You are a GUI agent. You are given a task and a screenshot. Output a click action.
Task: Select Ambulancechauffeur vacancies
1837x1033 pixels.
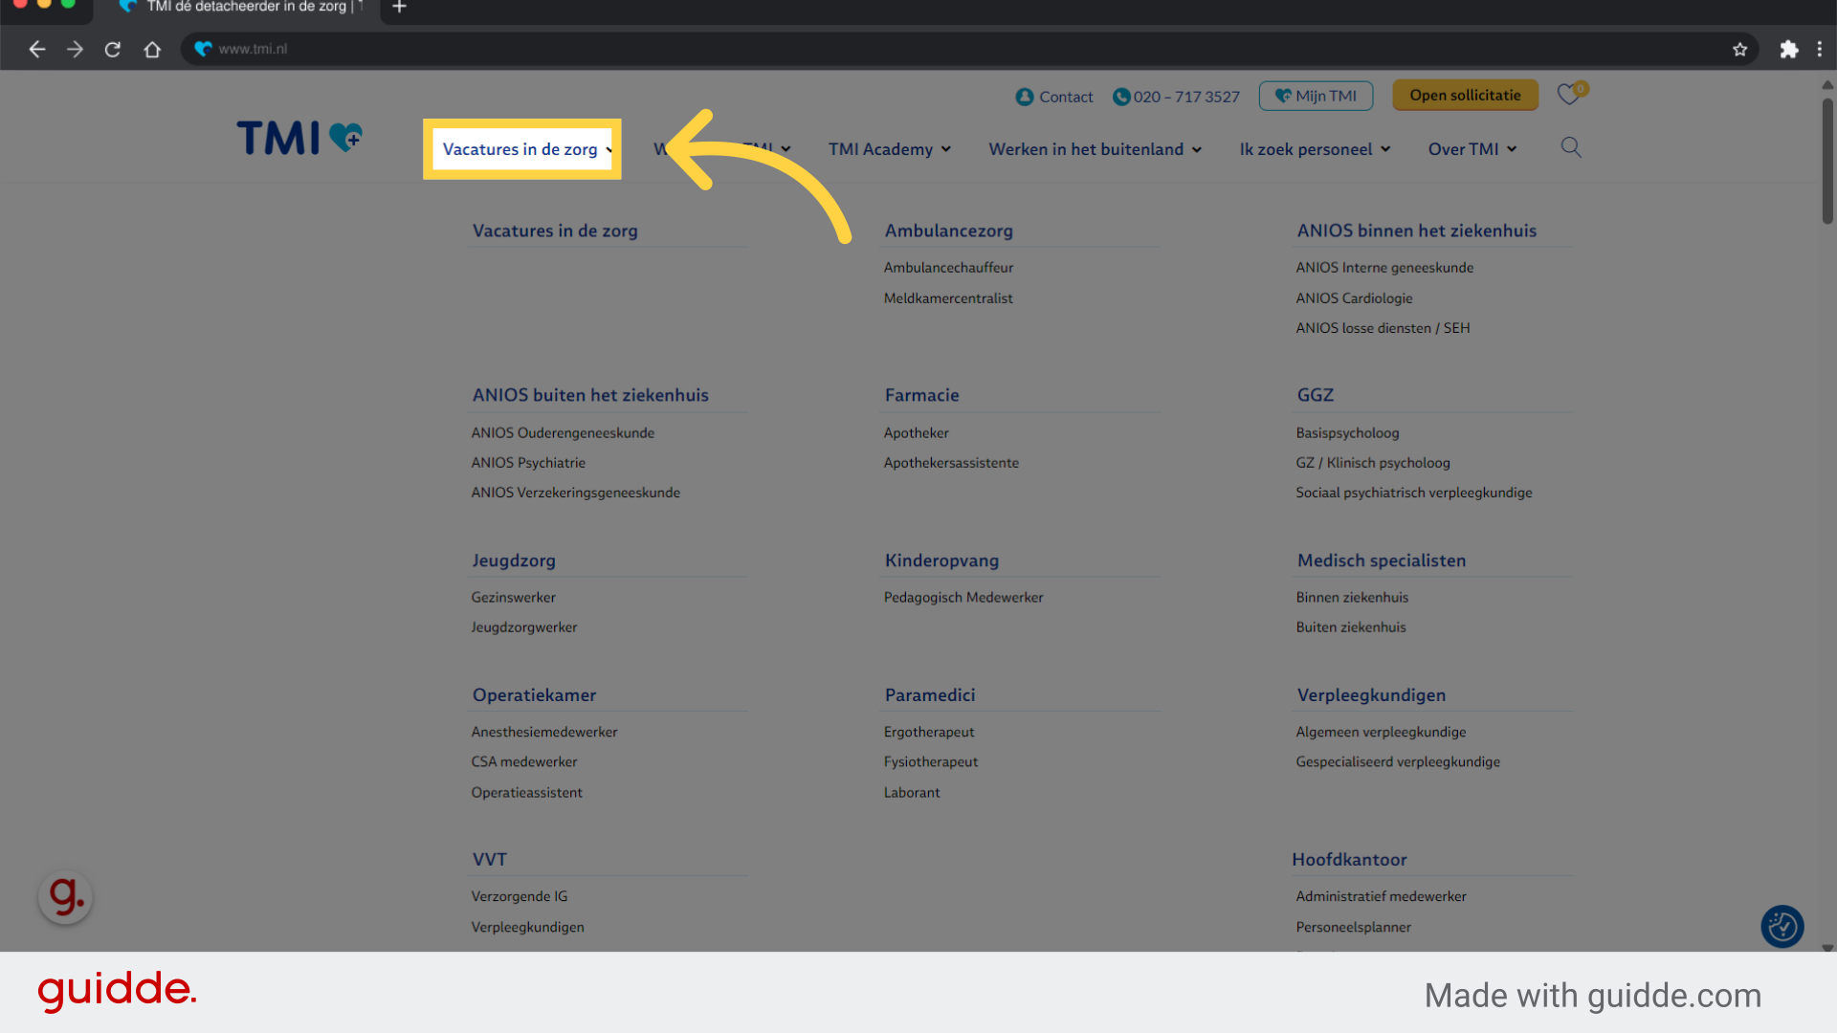coord(948,268)
